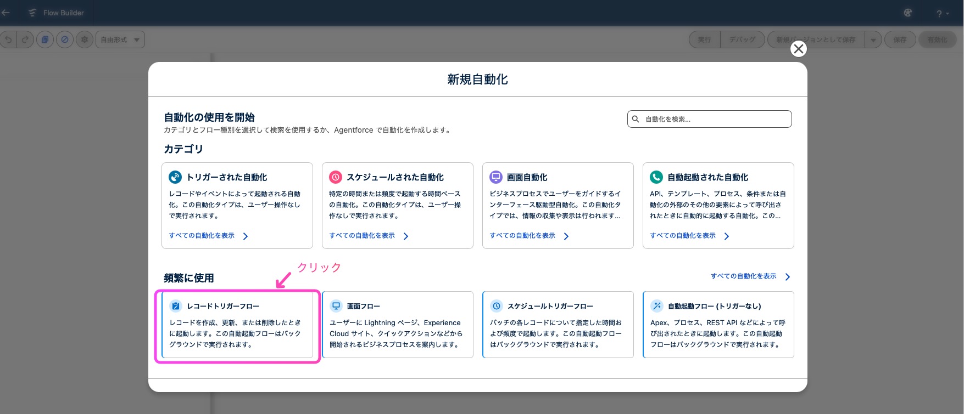The image size is (964, 414).
Task: Click the chevron next to 頻繁に使用 show-all link
Action: 788,277
